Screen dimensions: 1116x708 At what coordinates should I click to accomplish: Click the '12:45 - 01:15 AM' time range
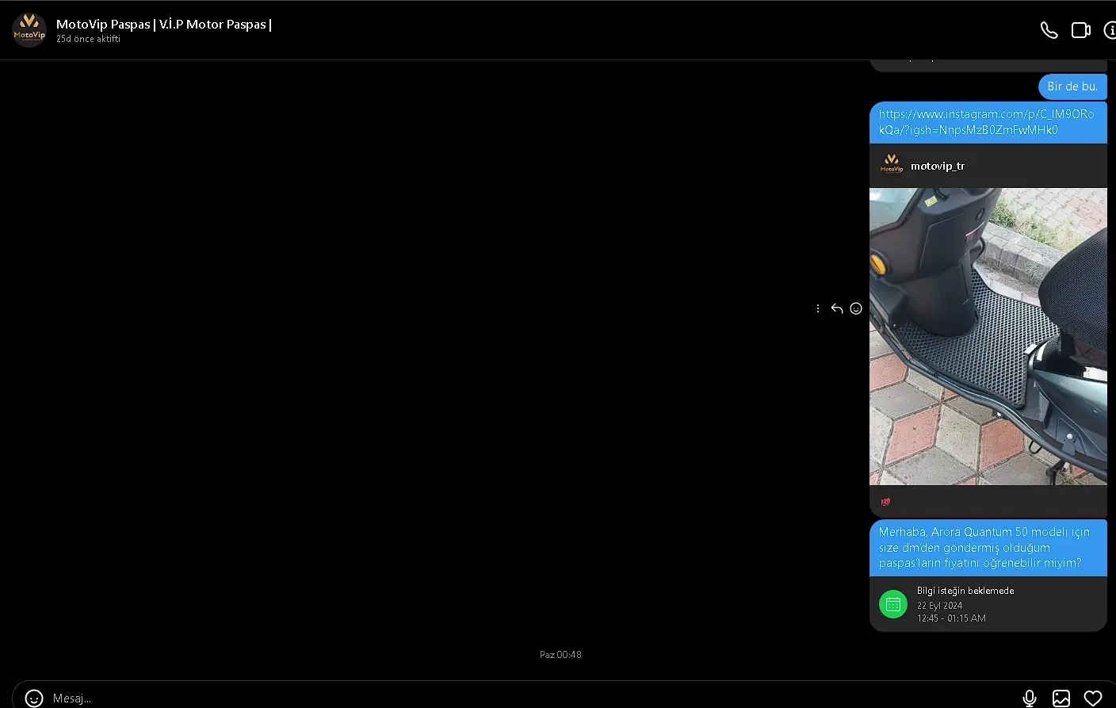tap(952, 618)
